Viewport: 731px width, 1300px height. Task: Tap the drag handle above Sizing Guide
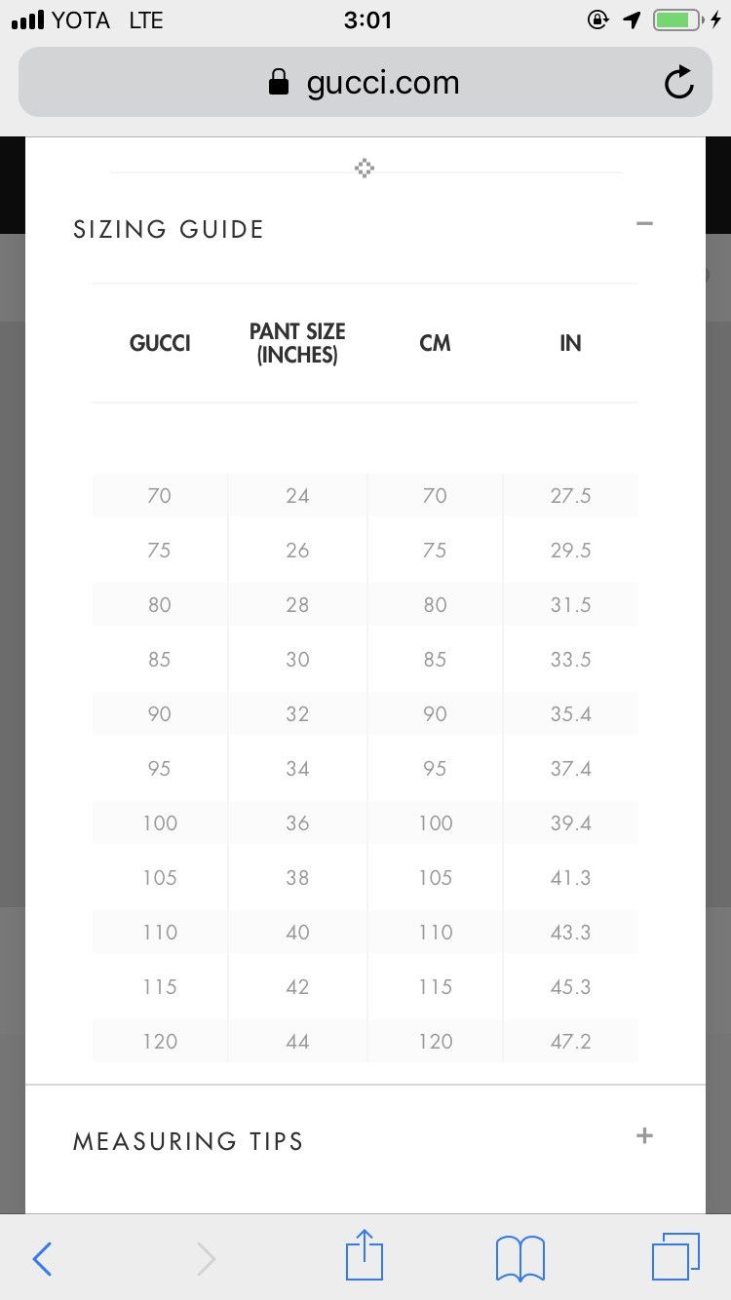(364, 168)
